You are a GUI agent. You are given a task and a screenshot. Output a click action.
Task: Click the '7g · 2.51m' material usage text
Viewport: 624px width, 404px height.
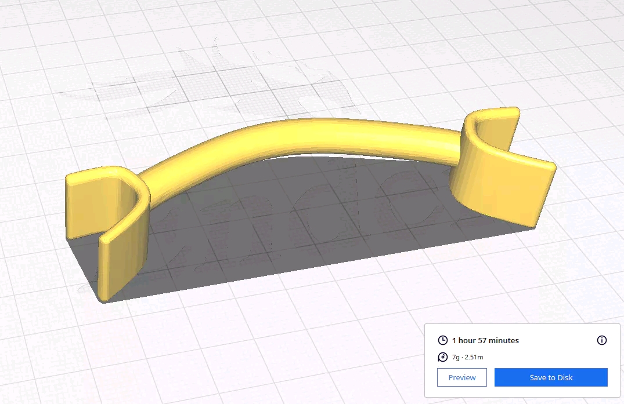[x=468, y=357]
